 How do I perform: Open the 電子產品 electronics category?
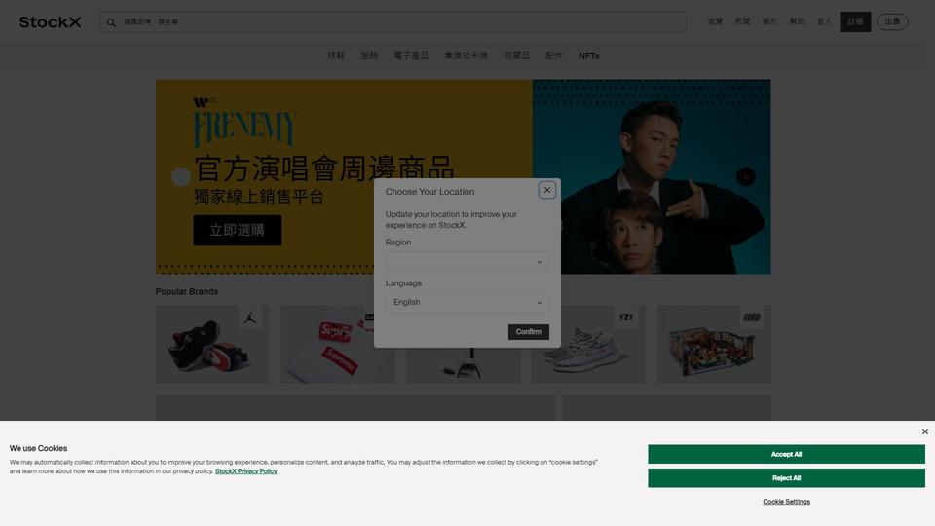point(411,56)
